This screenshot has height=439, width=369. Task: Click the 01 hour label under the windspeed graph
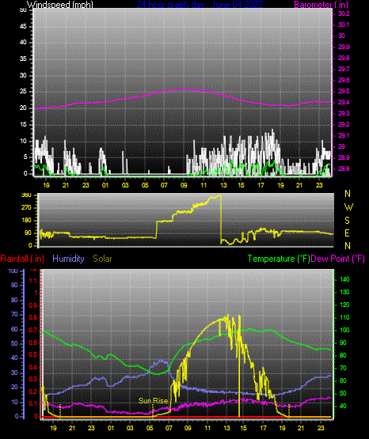(x=105, y=185)
